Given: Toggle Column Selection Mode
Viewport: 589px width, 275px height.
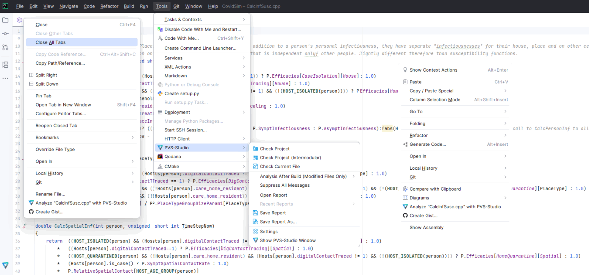Looking at the screenshot, I should [x=435, y=100].
